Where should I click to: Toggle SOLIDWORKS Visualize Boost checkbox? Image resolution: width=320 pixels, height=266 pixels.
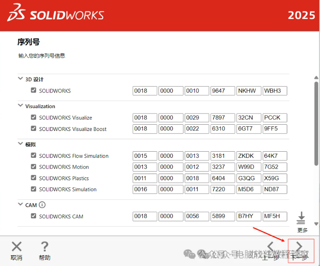coord(34,128)
